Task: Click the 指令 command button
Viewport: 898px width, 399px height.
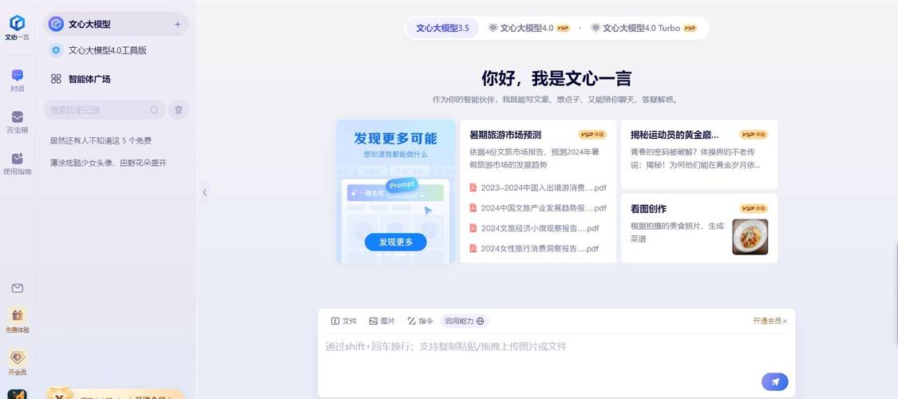Action: (x=421, y=321)
